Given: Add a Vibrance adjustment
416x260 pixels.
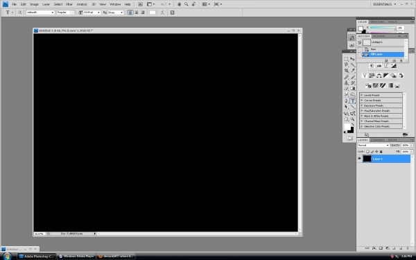Looking at the screenshot, I should pos(365,76).
